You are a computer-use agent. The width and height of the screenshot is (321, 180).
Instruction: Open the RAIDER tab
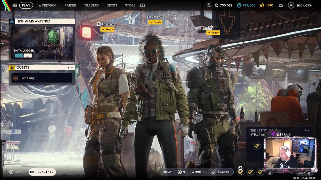coord(70,5)
